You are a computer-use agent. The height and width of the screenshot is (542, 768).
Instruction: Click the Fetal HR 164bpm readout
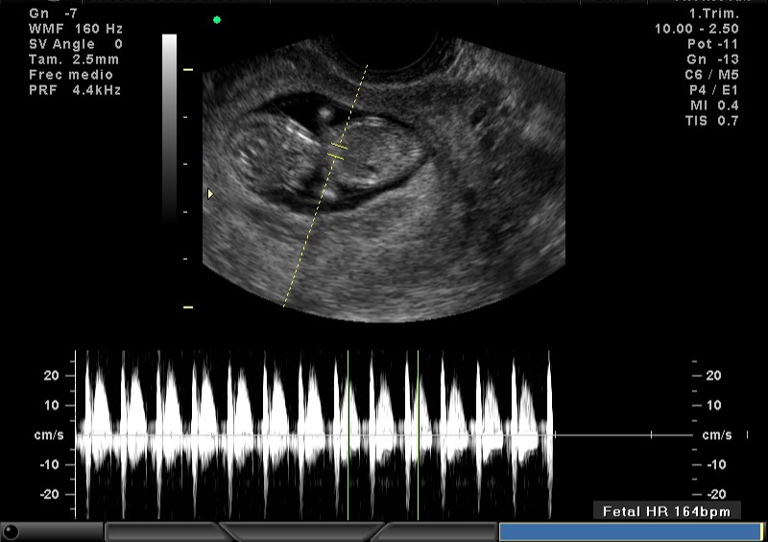(666, 511)
